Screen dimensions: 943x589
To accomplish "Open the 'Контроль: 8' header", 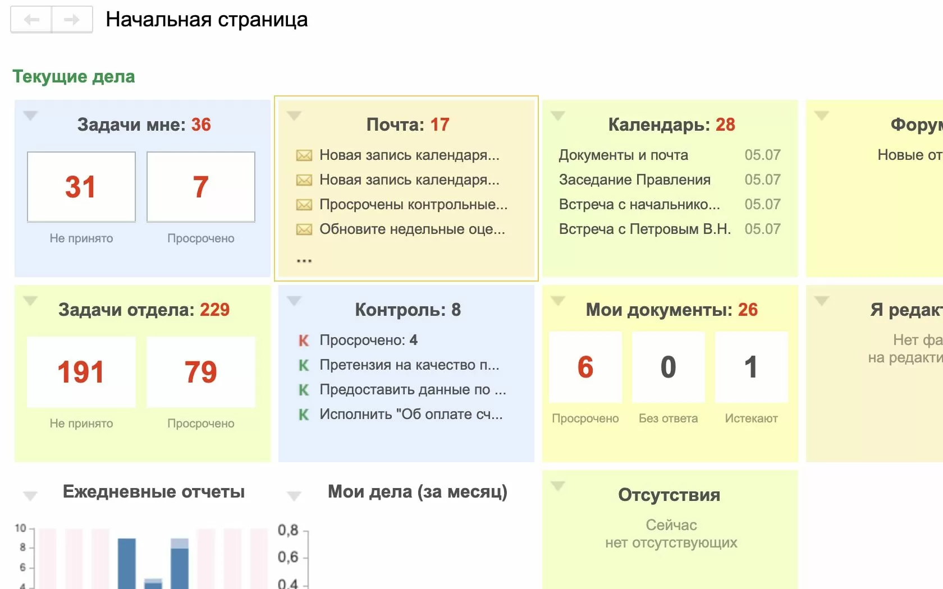I will 408,310.
